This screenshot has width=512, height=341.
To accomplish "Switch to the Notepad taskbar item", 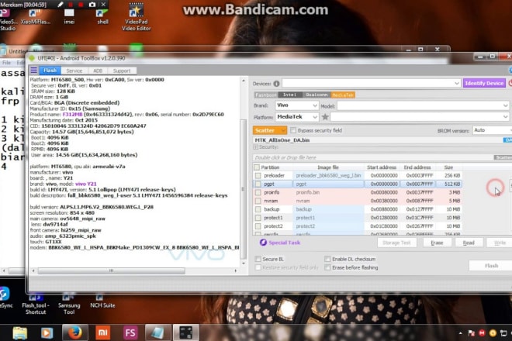I will click(x=157, y=332).
